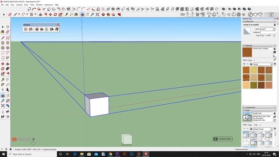Click the material eyedropper sample icon

[x=275, y=60]
